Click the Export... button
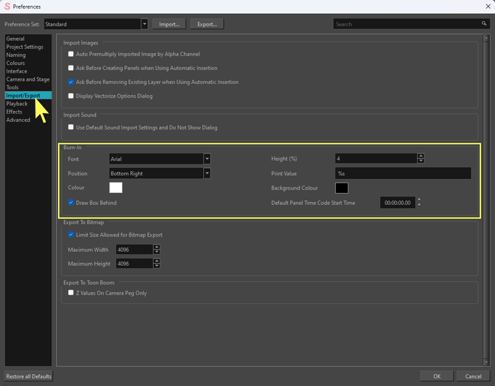 coord(207,24)
